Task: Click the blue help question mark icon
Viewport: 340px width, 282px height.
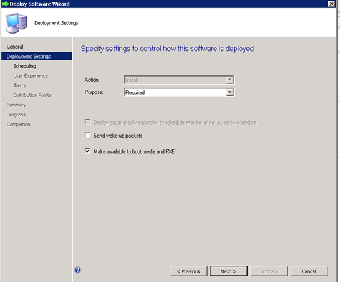Action: 78,270
